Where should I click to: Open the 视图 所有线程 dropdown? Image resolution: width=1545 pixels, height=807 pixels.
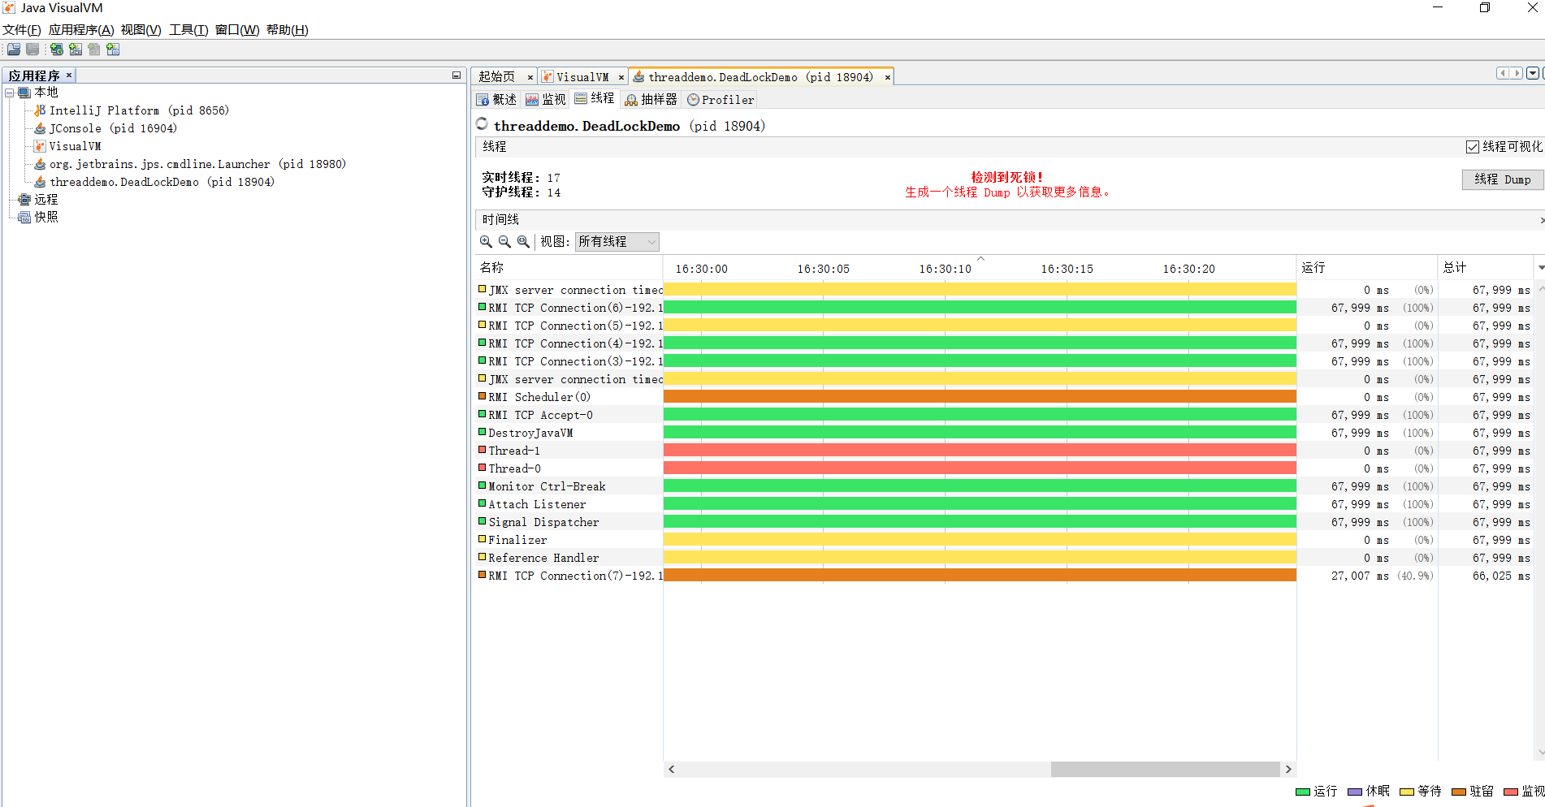coord(617,242)
